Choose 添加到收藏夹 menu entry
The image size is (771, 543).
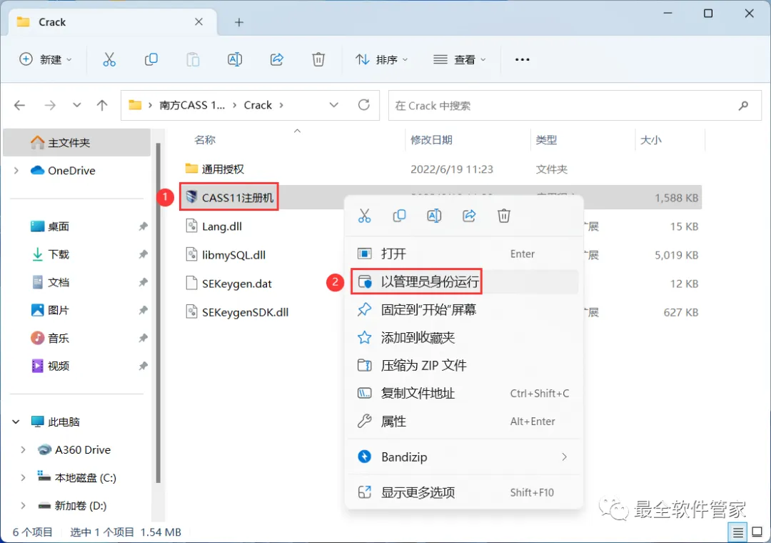[x=464, y=338]
